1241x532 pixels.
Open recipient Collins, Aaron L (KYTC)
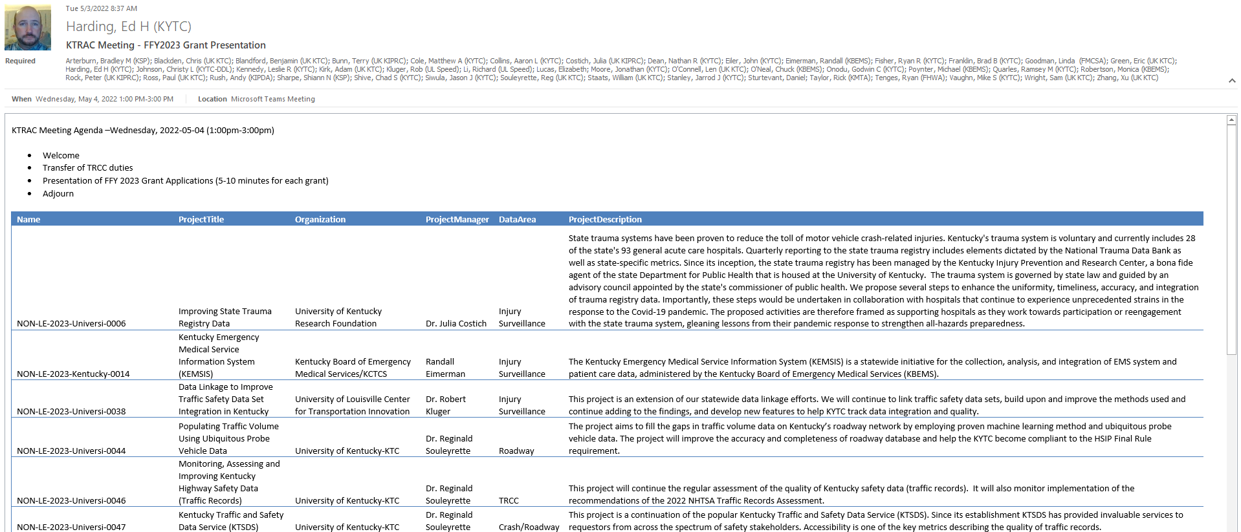(x=526, y=61)
